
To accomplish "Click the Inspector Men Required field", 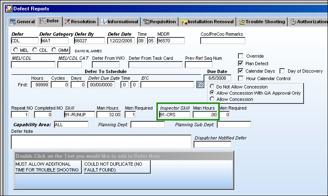I will click(x=225, y=115).
